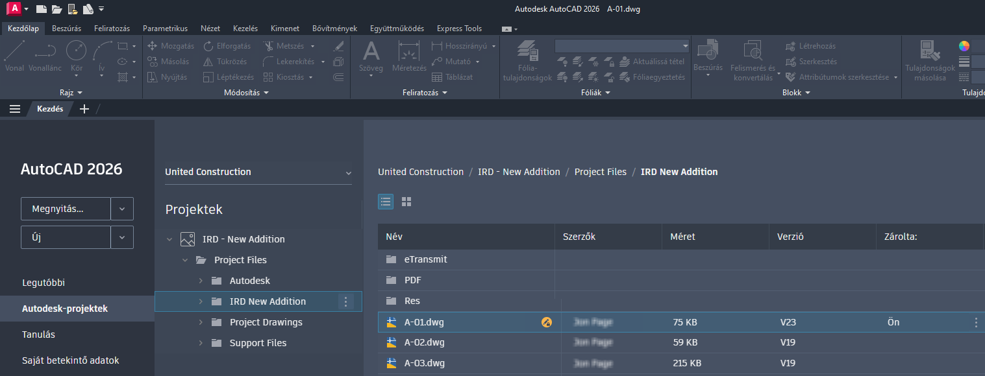Open the Express Tools ribbon tab

pyautogui.click(x=460, y=29)
